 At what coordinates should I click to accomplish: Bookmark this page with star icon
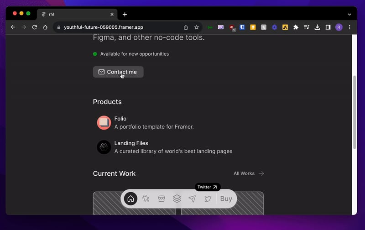[x=197, y=27]
